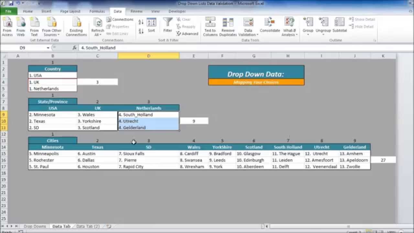414x233 pixels.
Task: Switch to the Insert tab
Action: coord(46,11)
